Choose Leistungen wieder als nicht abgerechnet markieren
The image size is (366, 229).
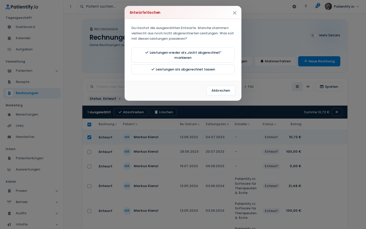click(x=183, y=55)
